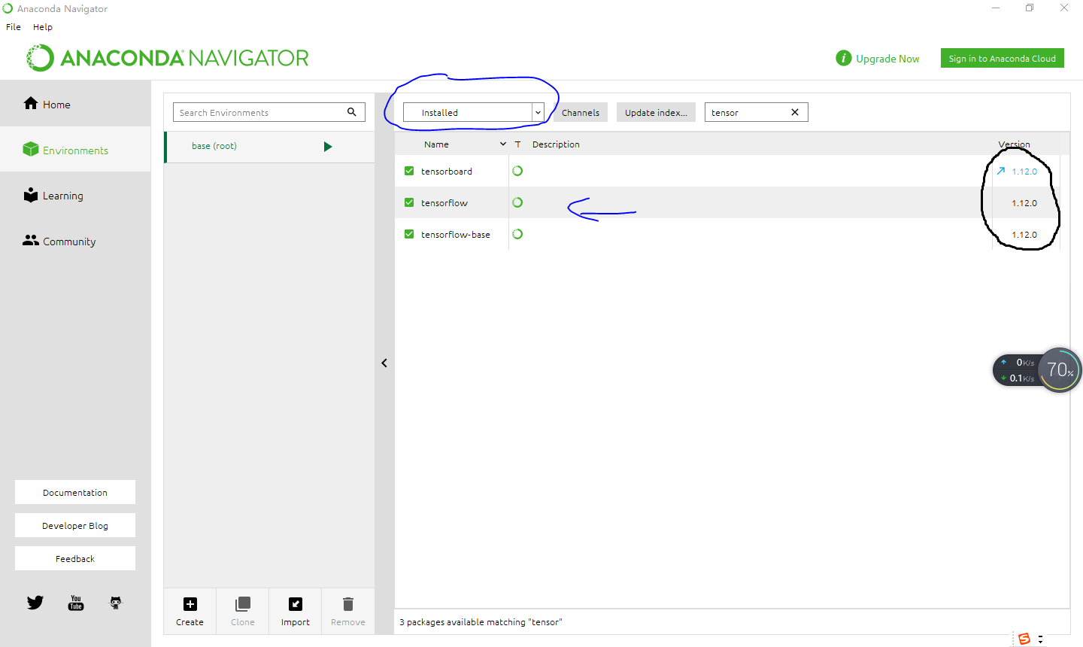
Task: Open the Installed package filter dropdown
Action: pyautogui.click(x=473, y=112)
